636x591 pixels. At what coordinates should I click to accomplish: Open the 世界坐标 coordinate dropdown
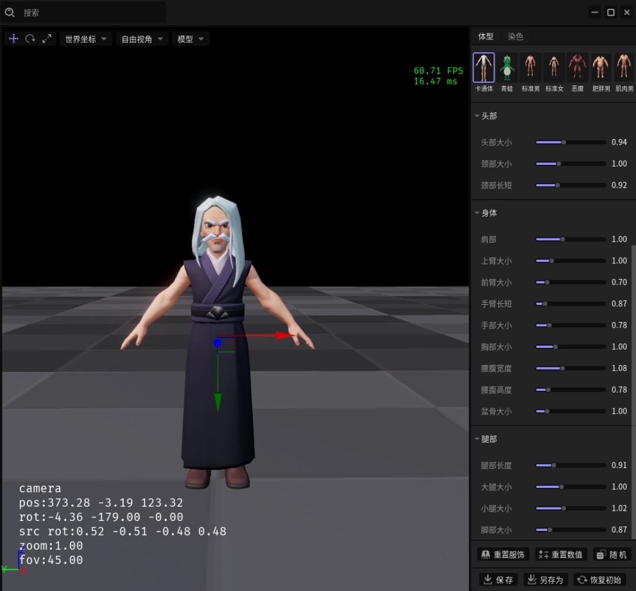click(x=86, y=39)
